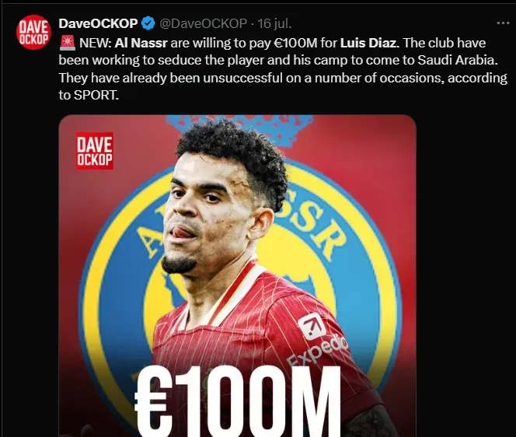Click the Expedia logo on the jersey
The width and height of the screenshot is (516, 437).
(316, 340)
